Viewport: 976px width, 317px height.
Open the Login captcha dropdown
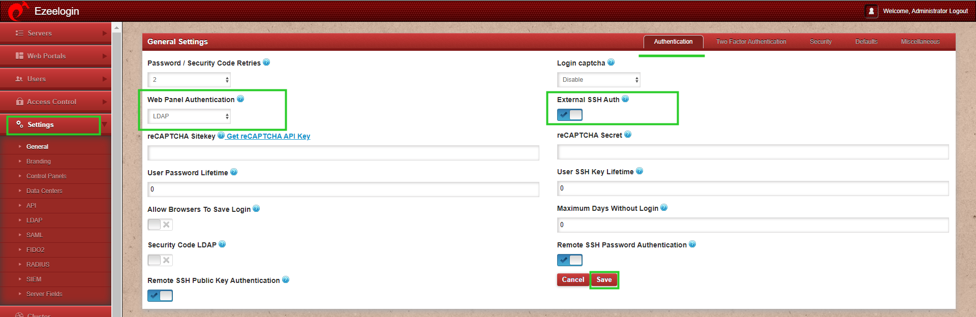599,80
